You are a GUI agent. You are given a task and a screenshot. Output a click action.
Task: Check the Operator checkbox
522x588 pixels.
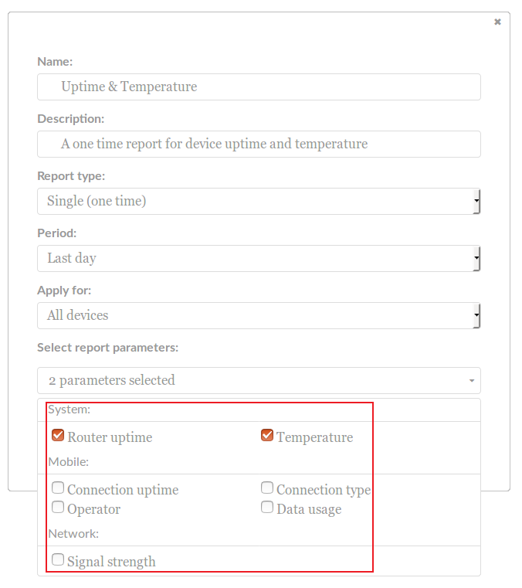click(x=58, y=508)
